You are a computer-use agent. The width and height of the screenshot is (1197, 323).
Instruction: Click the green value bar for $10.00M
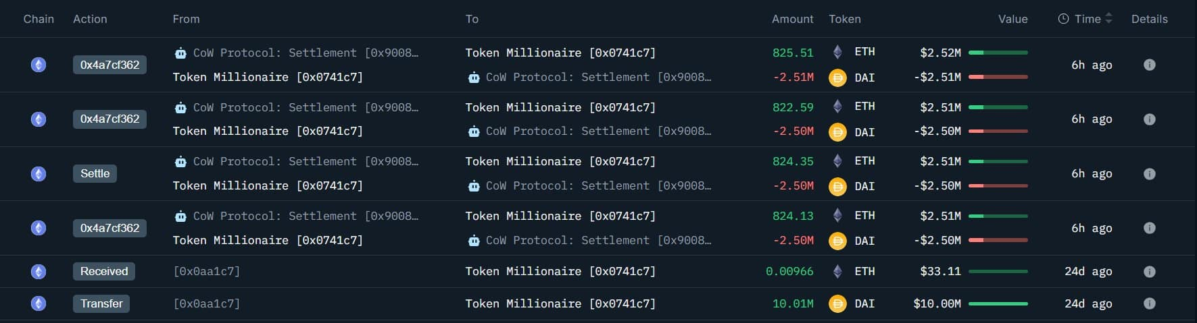[998, 304]
